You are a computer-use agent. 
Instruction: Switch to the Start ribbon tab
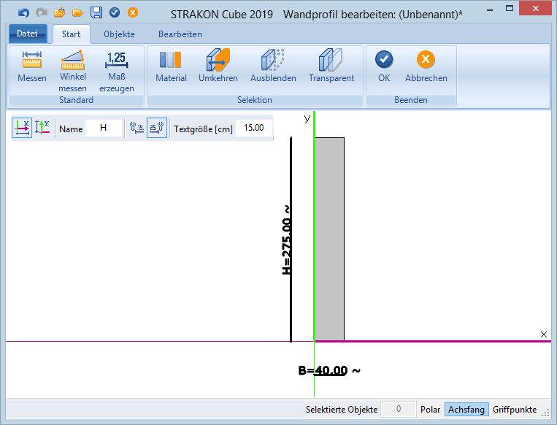71,34
